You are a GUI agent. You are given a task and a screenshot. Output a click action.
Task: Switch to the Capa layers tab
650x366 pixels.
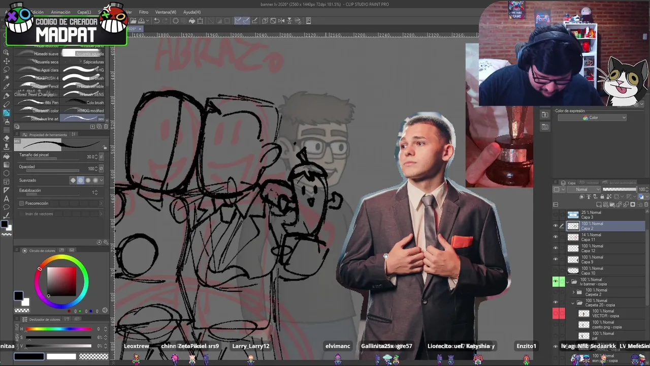tap(569, 182)
